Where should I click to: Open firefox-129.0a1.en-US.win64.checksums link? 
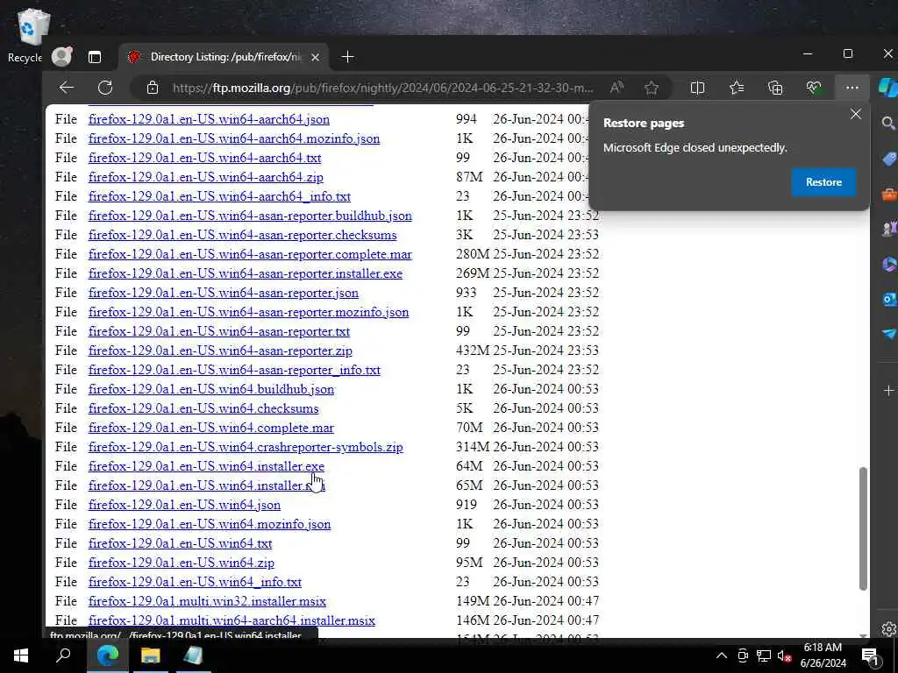[x=203, y=408]
